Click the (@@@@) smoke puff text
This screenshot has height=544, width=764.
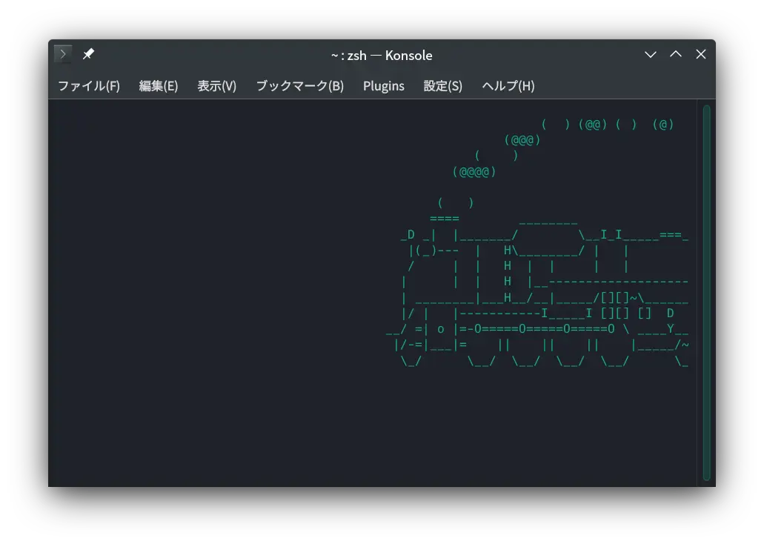click(474, 172)
